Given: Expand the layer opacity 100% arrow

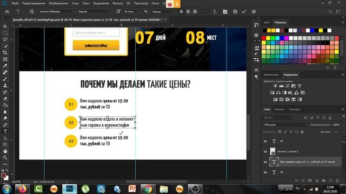Looking at the screenshot, I should 343,124.
